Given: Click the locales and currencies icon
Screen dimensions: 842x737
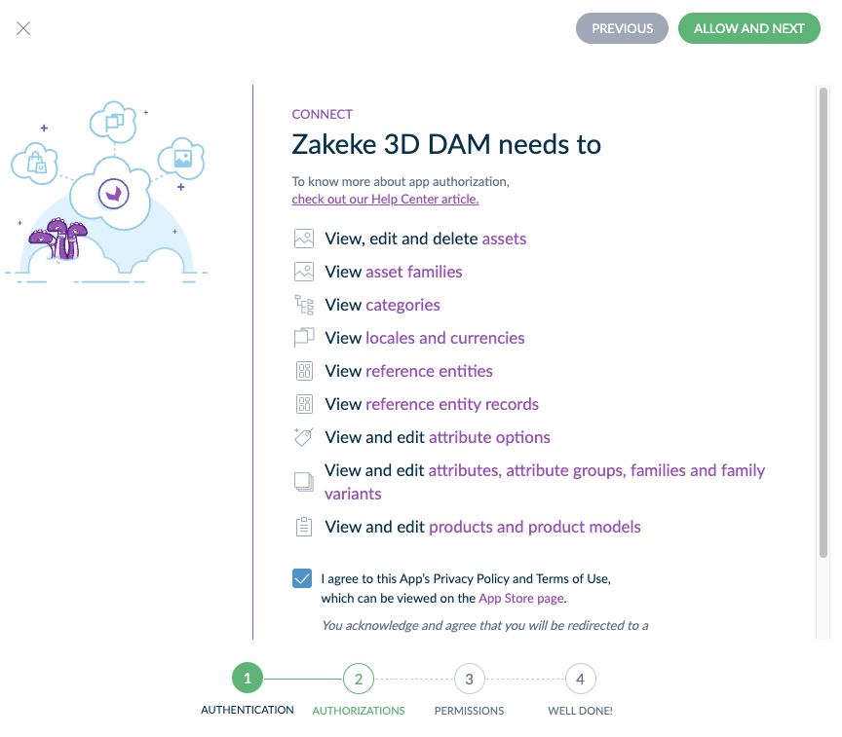Looking at the screenshot, I should (x=303, y=338).
